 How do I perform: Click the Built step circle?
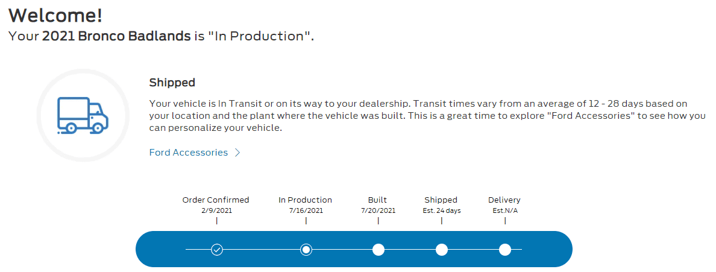(x=378, y=250)
